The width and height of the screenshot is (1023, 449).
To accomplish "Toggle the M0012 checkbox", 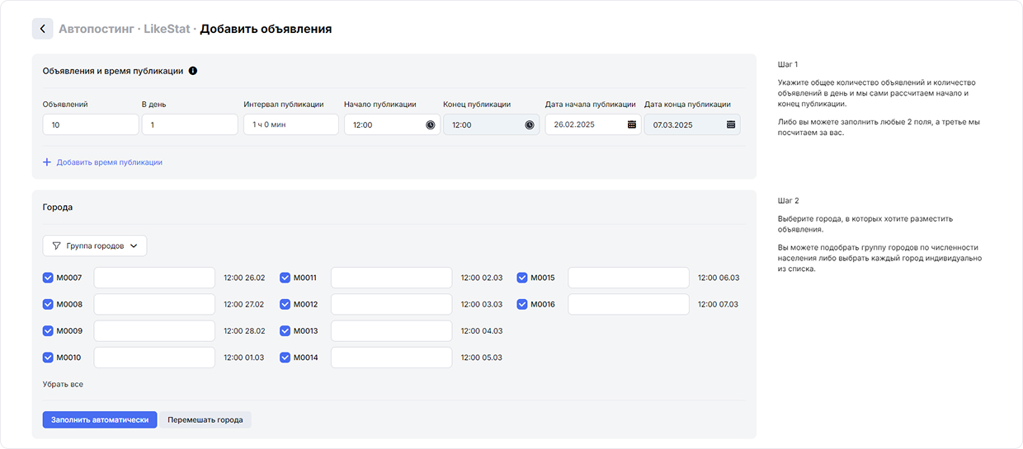I will pyautogui.click(x=285, y=304).
